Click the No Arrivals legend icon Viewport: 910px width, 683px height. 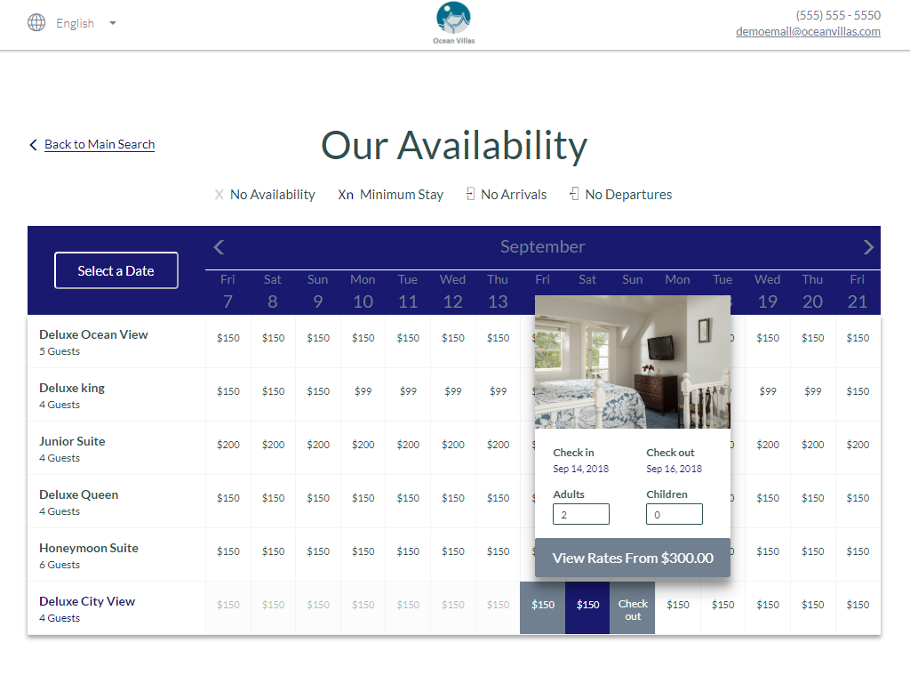click(470, 194)
